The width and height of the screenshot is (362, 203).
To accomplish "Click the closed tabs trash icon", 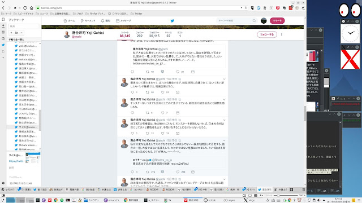I will click(x=304, y=189).
